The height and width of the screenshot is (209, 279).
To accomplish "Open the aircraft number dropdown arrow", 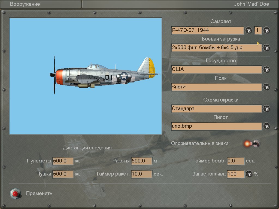I will point(266,30).
